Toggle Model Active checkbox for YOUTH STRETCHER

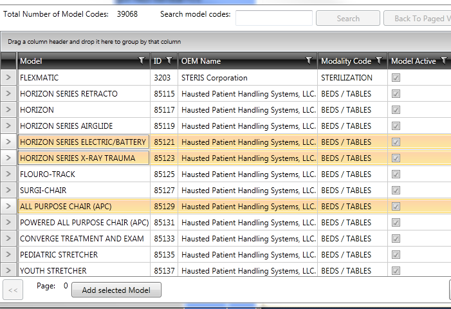pyautogui.click(x=396, y=271)
